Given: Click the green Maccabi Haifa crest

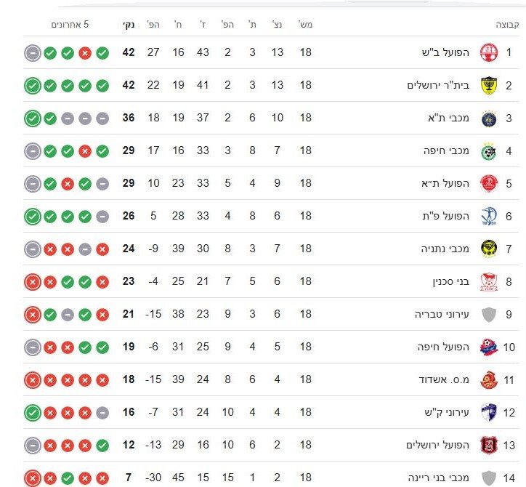Looking at the screenshot, I should pyautogui.click(x=489, y=151).
